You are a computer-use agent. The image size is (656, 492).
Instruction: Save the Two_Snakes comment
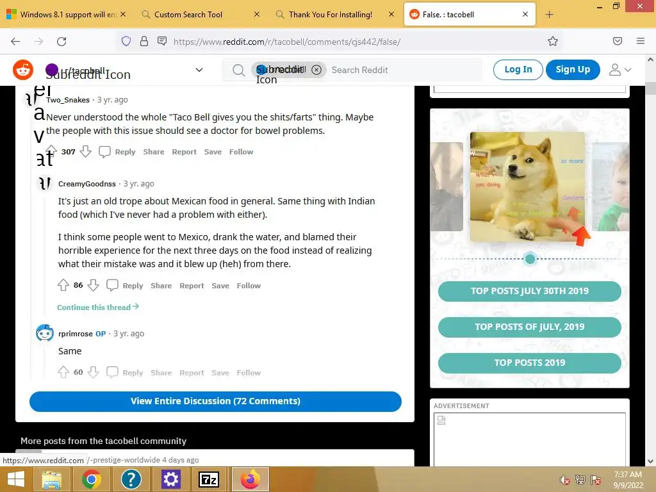[x=213, y=152]
